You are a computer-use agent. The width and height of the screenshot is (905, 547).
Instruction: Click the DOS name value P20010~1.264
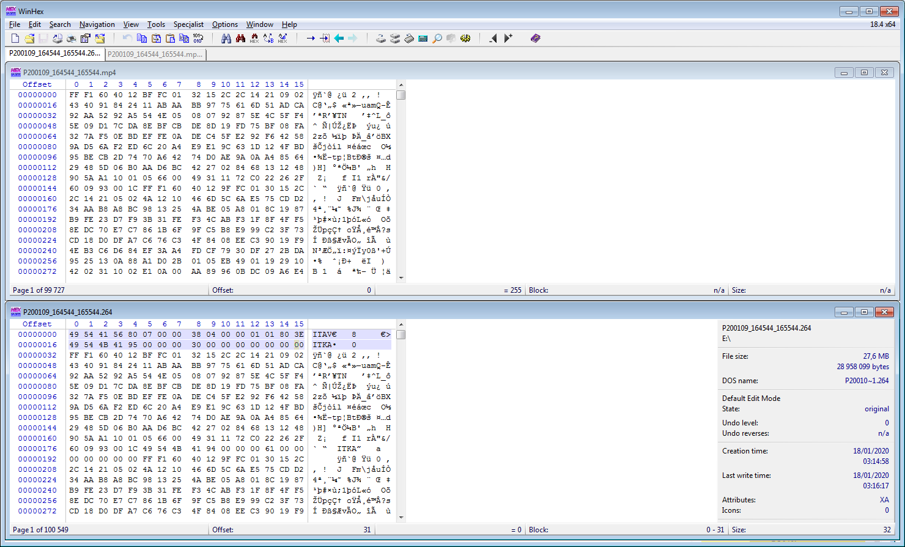click(867, 381)
